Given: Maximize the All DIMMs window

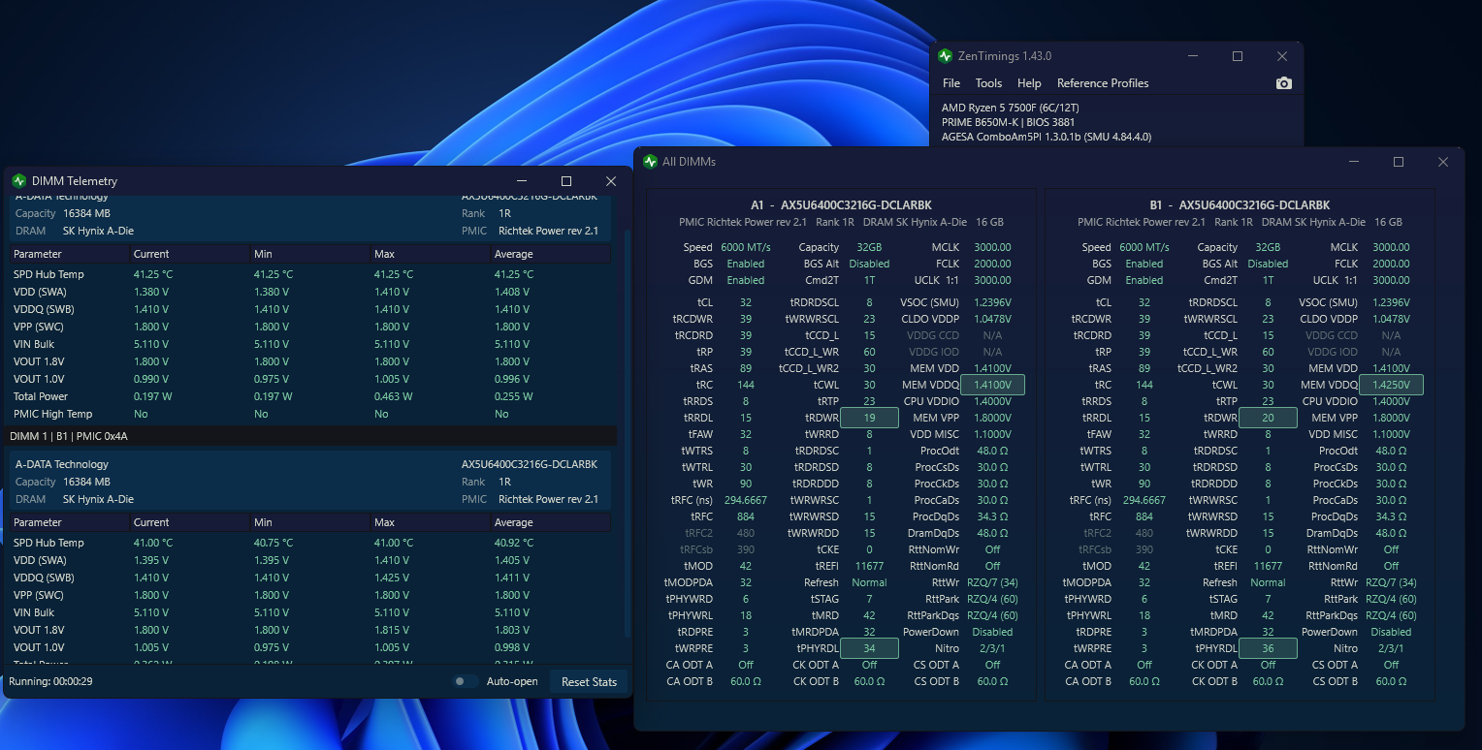Looking at the screenshot, I should [x=1399, y=162].
